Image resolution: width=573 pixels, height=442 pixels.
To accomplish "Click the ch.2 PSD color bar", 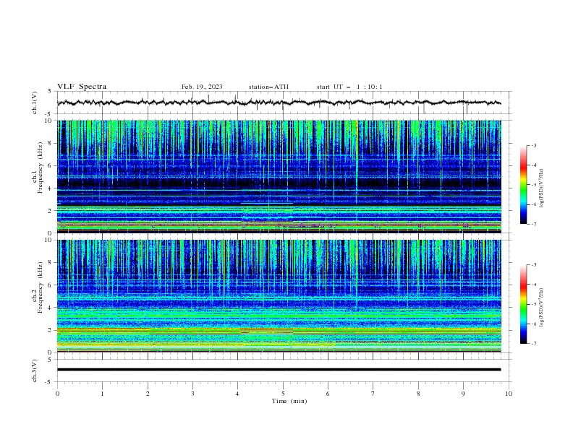I will point(523,304).
